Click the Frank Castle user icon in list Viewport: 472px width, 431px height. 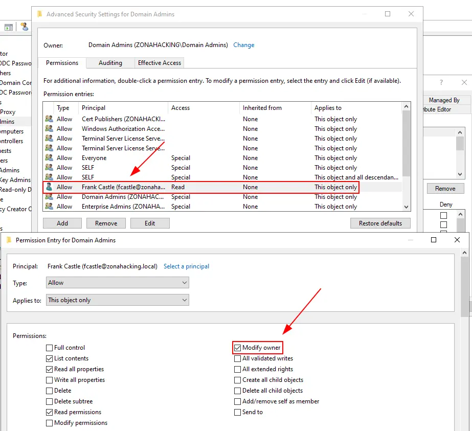coord(49,187)
